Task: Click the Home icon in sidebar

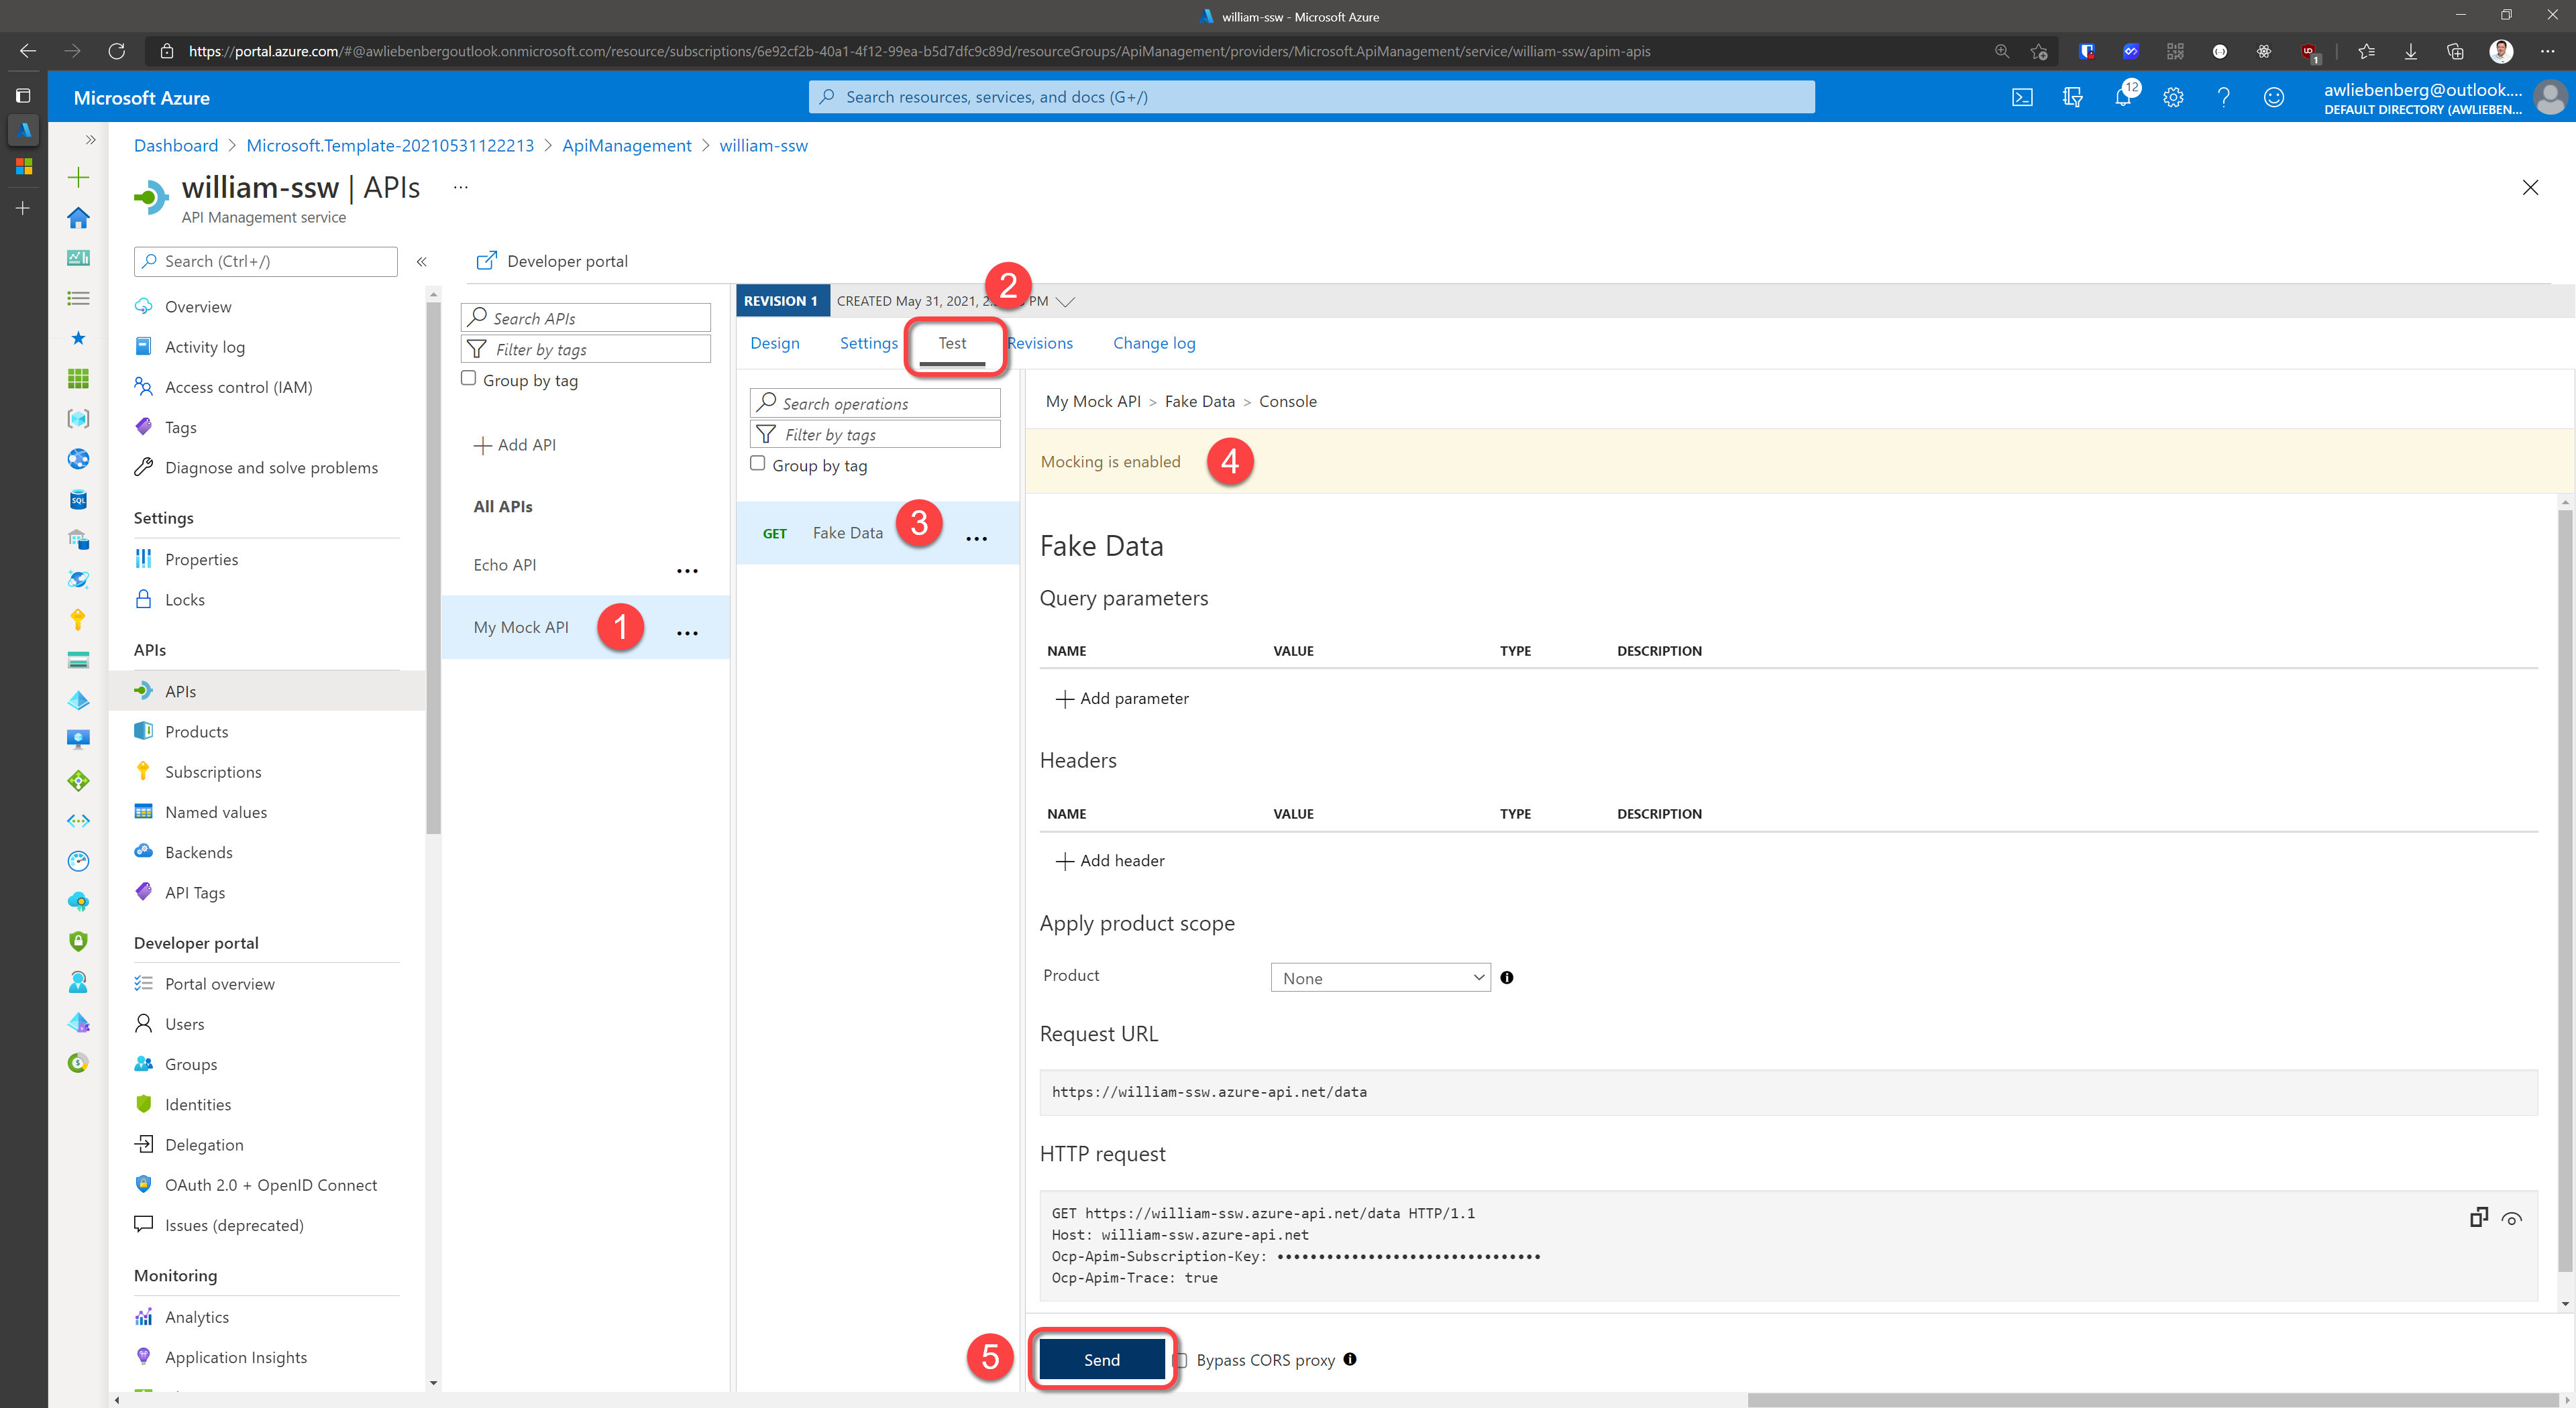Action: [x=78, y=218]
